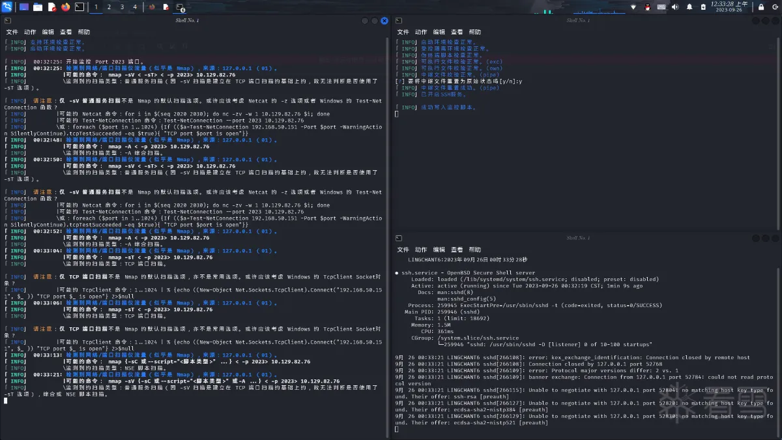This screenshot has height=440, width=782.
Task: Open the volume control tray icon
Action: [675, 7]
